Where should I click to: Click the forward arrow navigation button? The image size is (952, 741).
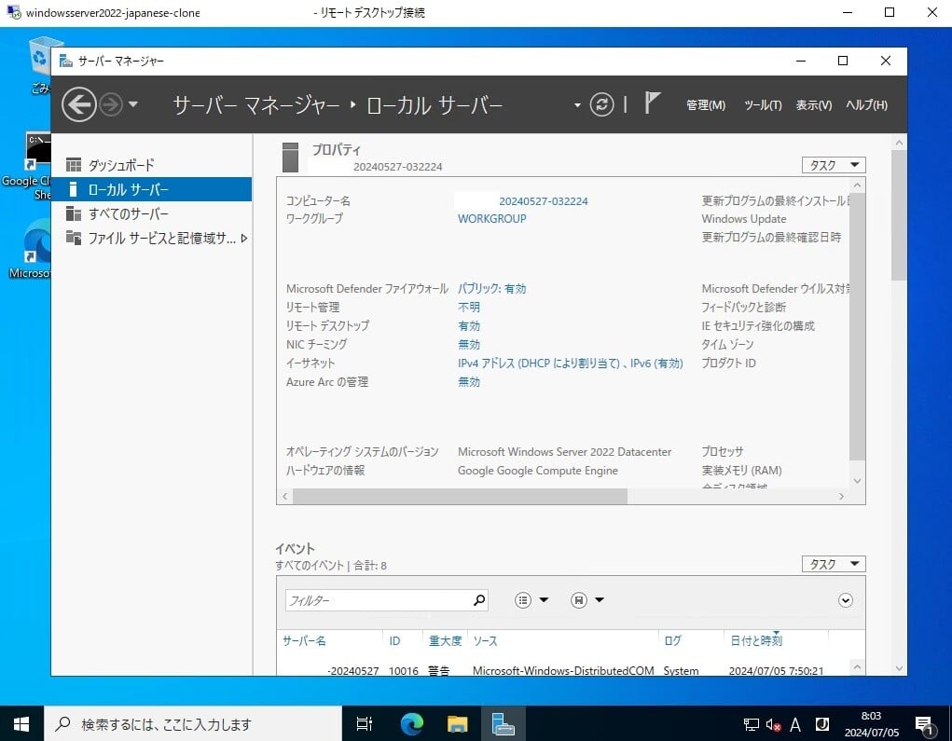[x=111, y=105]
